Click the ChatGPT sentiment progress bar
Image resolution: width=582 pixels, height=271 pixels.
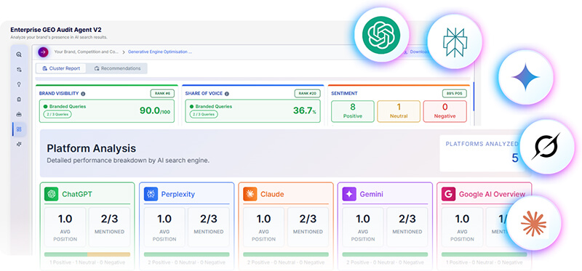pyautogui.click(x=87, y=255)
